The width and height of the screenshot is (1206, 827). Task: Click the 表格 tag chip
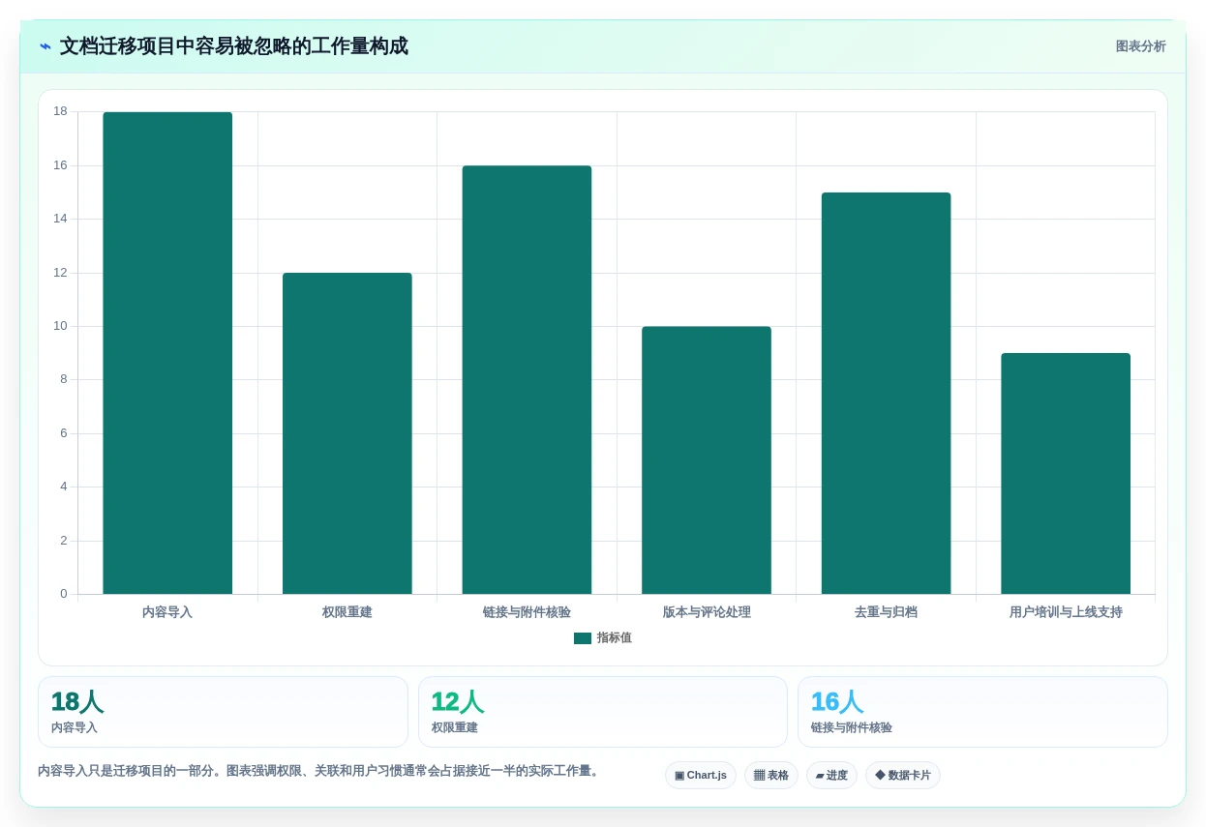(x=771, y=776)
